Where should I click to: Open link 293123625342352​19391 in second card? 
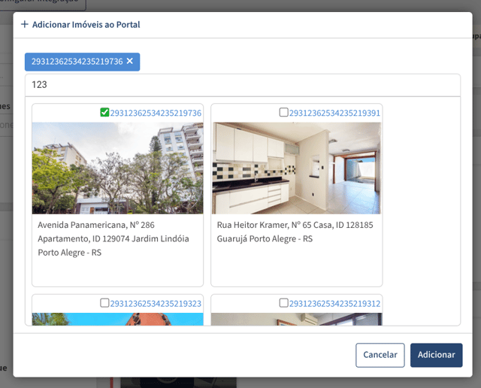point(334,113)
